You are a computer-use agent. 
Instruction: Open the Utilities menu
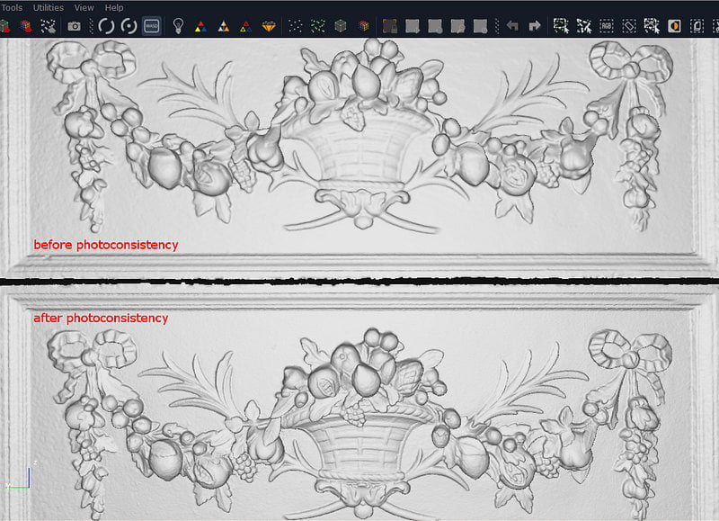pyautogui.click(x=49, y=7)
